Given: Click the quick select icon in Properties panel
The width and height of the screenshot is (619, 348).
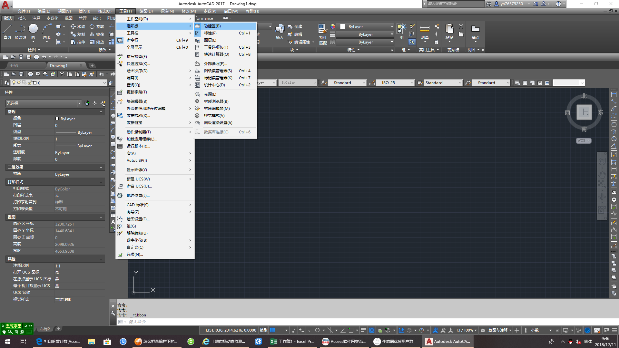Looking at the screenshot, I should [103, 103].
